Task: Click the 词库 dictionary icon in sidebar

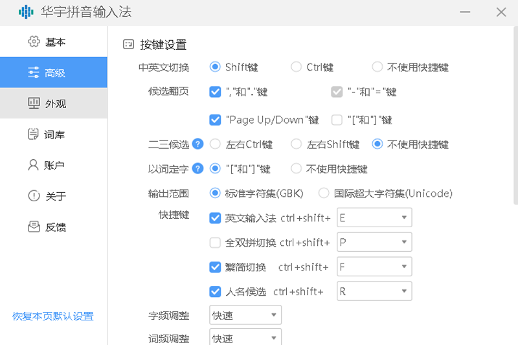Action: (34, 135)
